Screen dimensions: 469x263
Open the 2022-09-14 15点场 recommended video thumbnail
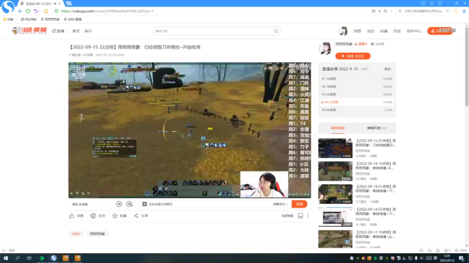(335, 171)
